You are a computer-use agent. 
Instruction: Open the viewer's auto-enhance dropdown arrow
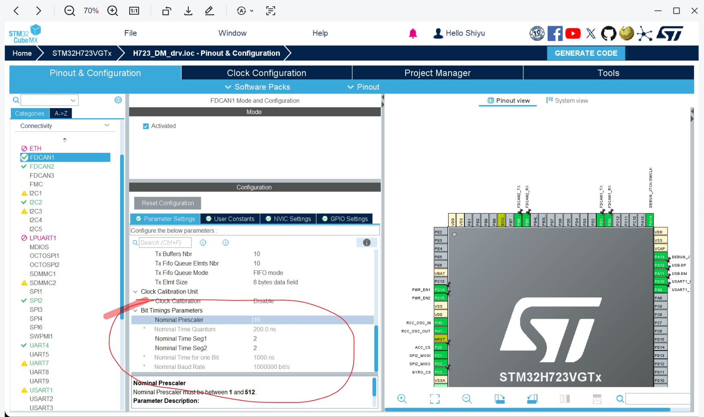point(252,11)
